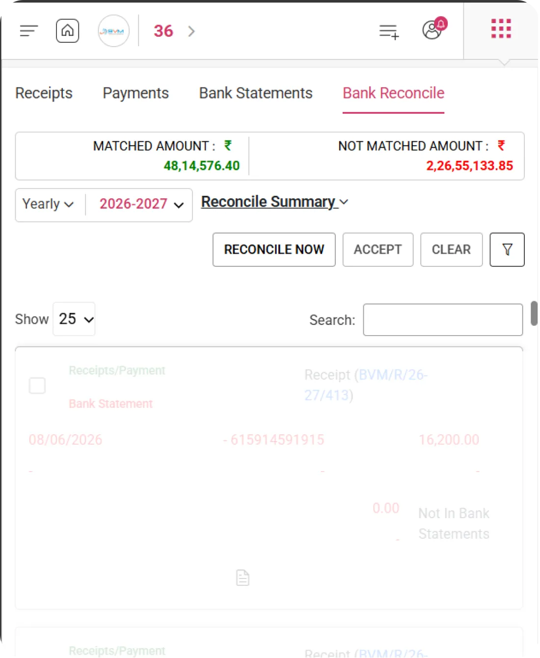Click reference number 615914591915
Viewport: 540px width, 658px height.
(x=277, y=440)
